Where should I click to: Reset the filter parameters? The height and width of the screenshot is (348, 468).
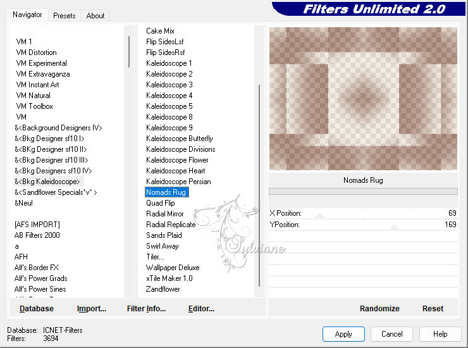click(x=433, y=309)
